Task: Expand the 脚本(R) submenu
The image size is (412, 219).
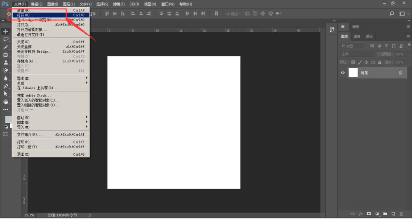Action: pyautogui.click(x=50, y=122)
